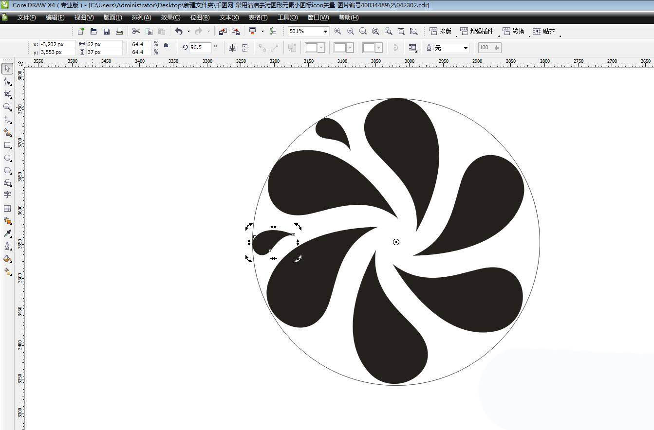
Task: Click the 转换 button
Action: pyautogui.click(x=513, y=31)
